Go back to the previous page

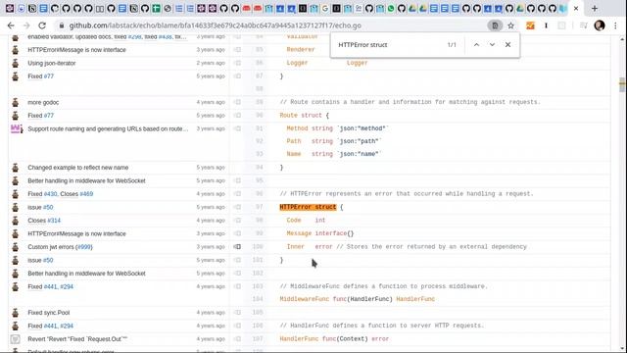tap(11, 25)
